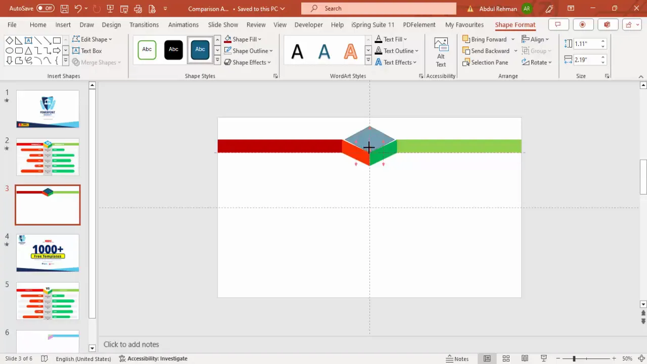Open the Shape Outline dropdown
The width and height of the screenshot is (647, 364).
pos(248,51)
